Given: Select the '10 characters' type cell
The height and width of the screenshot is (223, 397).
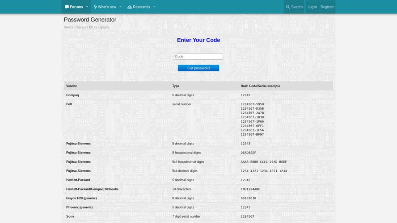Looking at the screenshot, I should 182,189.
